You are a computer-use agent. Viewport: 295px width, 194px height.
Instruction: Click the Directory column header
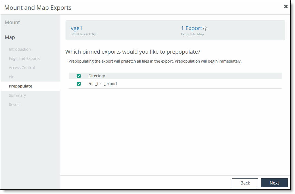coord(97,76)
